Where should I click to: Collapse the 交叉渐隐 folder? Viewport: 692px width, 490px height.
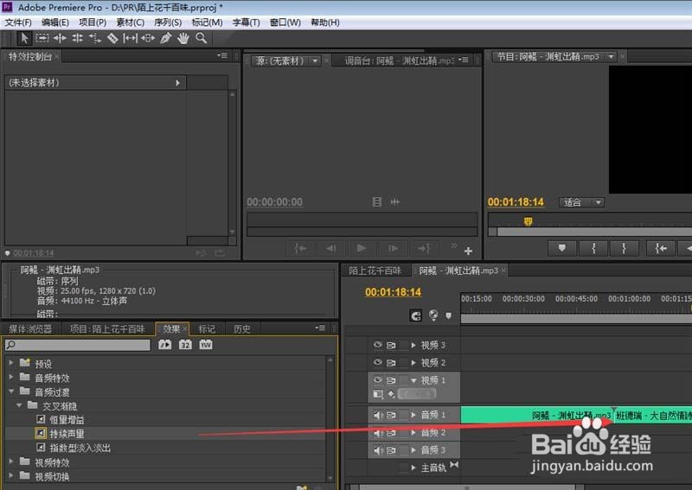19,405
